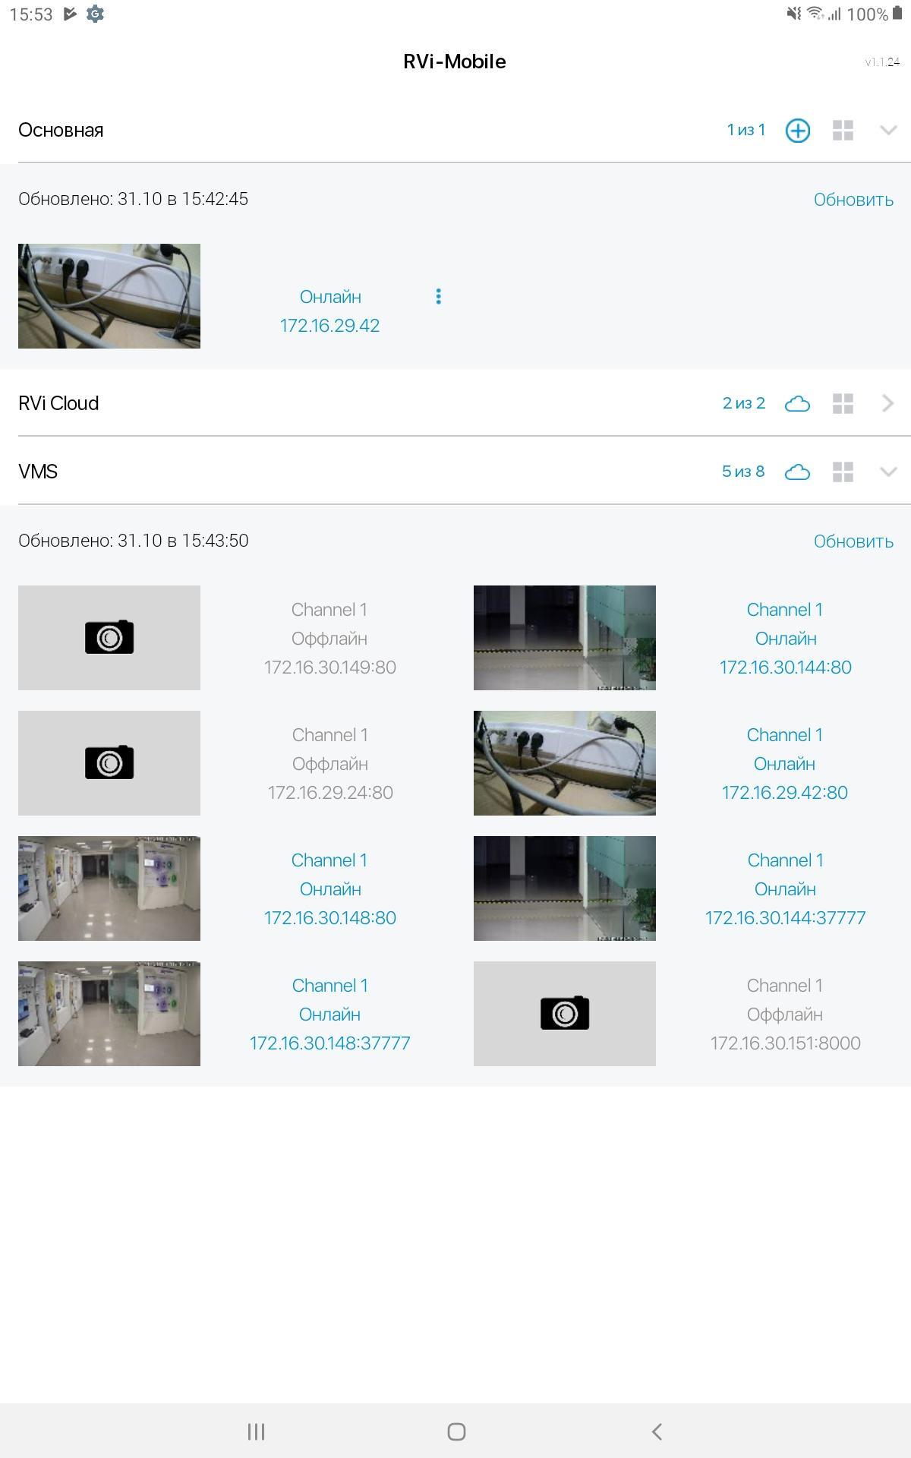911x1458 pixels.
Task: Tap offline camera placeholder for 172.16.30.151:8000
Action: click(x=565, y=1014)
